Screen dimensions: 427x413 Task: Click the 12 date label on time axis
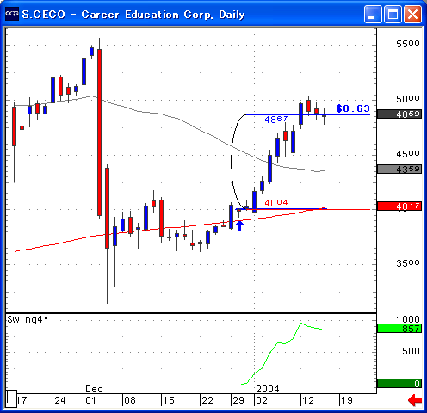click(308, 400)
